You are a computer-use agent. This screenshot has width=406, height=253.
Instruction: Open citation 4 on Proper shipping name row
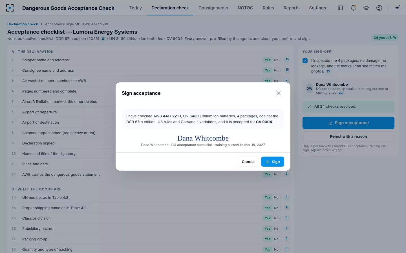click(286, 207)
